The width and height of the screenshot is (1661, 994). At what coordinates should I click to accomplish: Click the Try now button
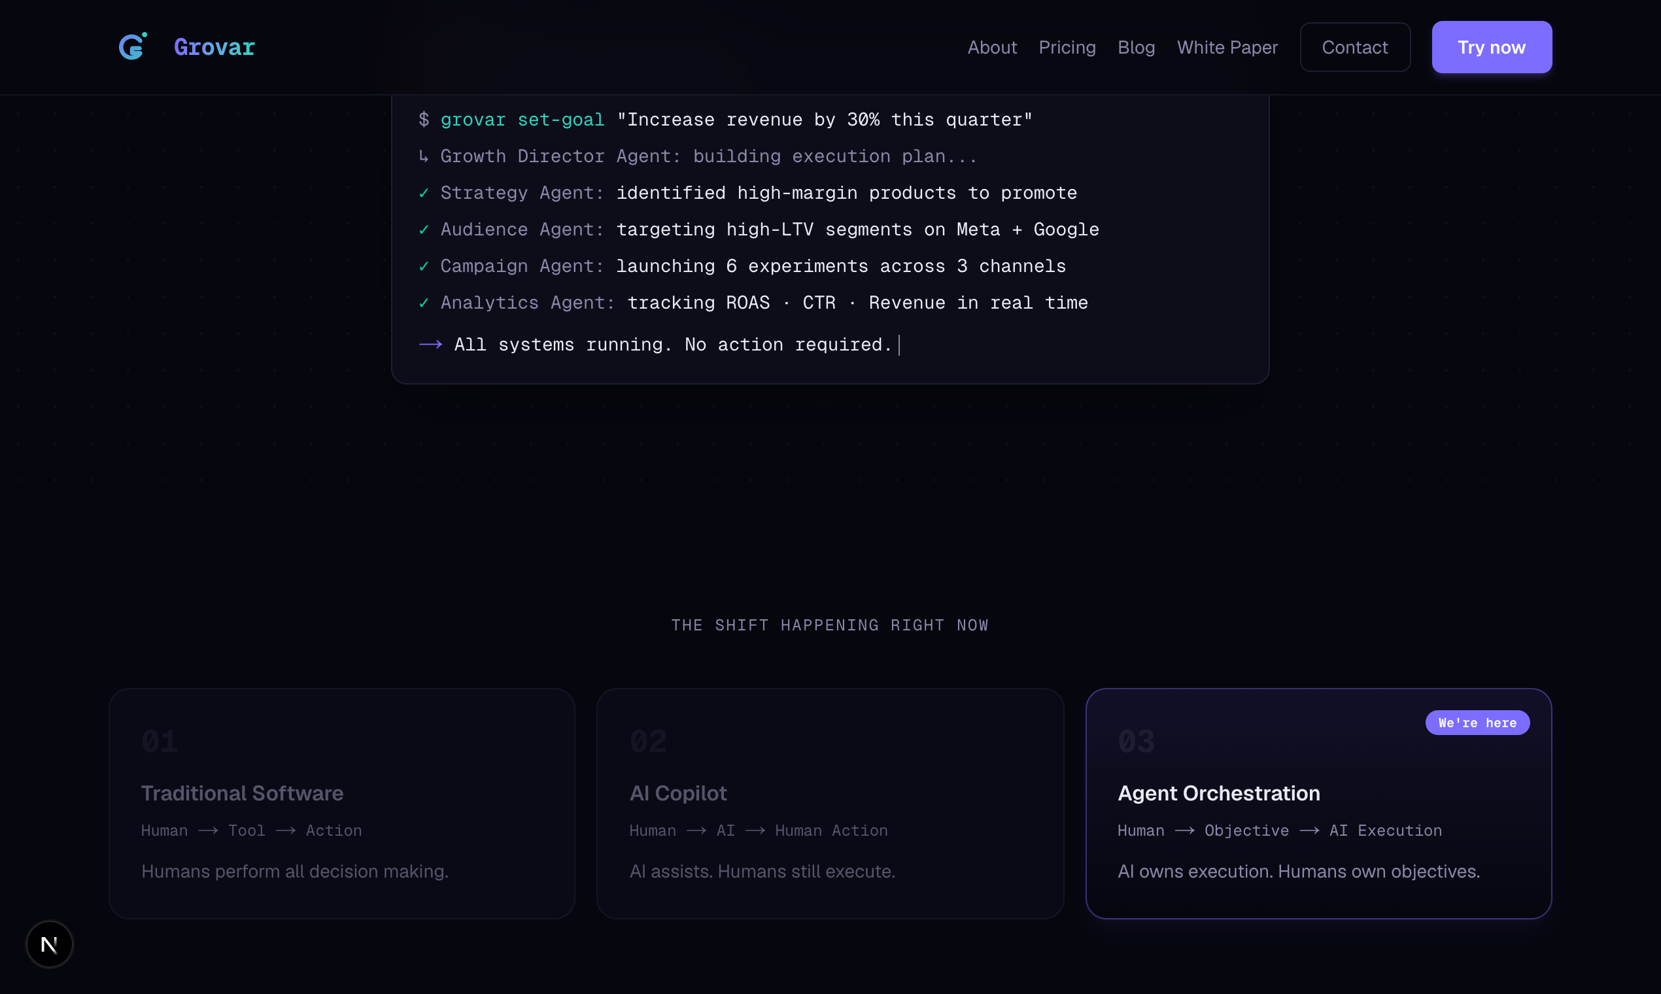point(1492,47)
